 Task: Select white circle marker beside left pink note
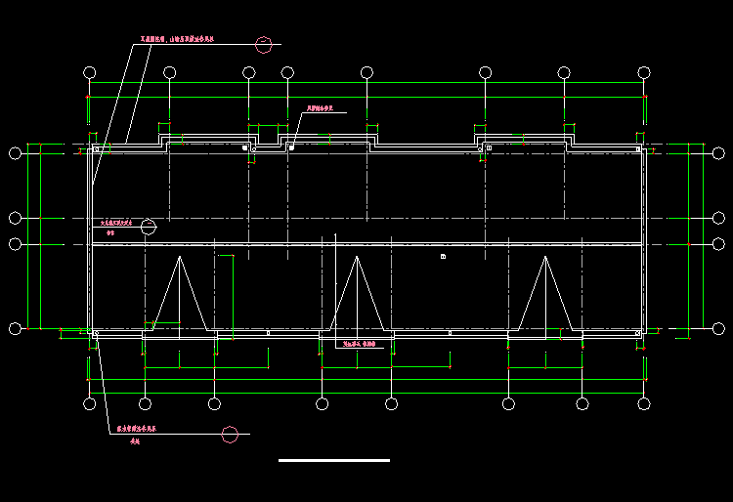point(149,227)
